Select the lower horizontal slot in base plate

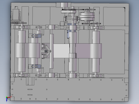point(30,95)
